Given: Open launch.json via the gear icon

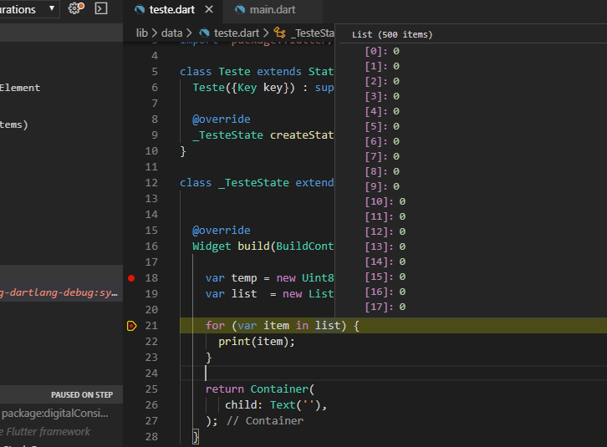Looking at the screenshot, I should [x=75, y=8].
